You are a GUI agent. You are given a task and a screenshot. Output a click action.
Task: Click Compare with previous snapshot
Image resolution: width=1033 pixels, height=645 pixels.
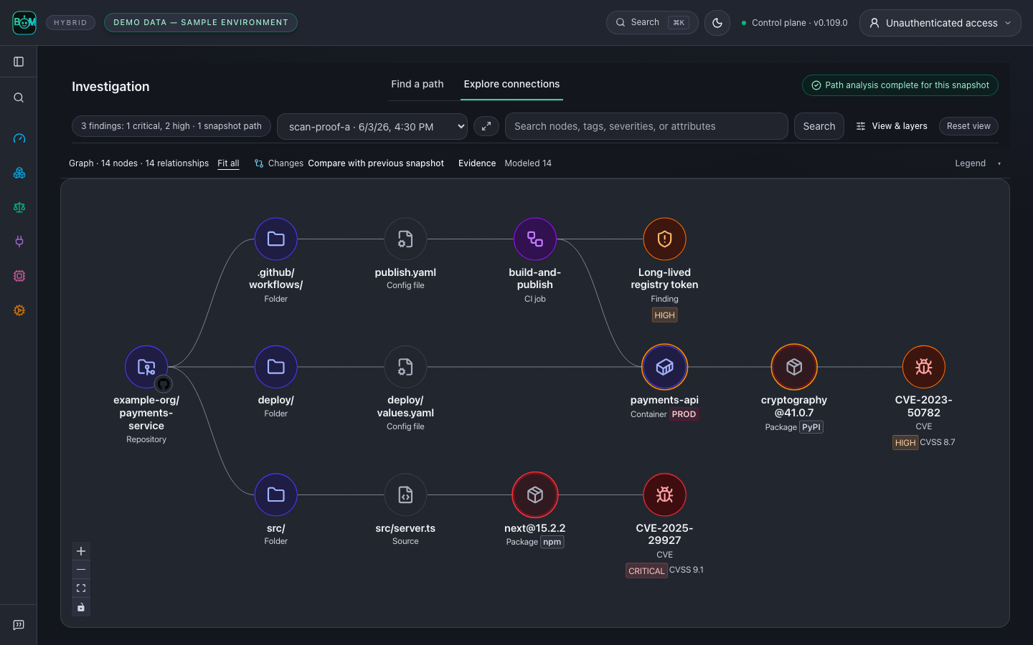[x=376, y=163]
